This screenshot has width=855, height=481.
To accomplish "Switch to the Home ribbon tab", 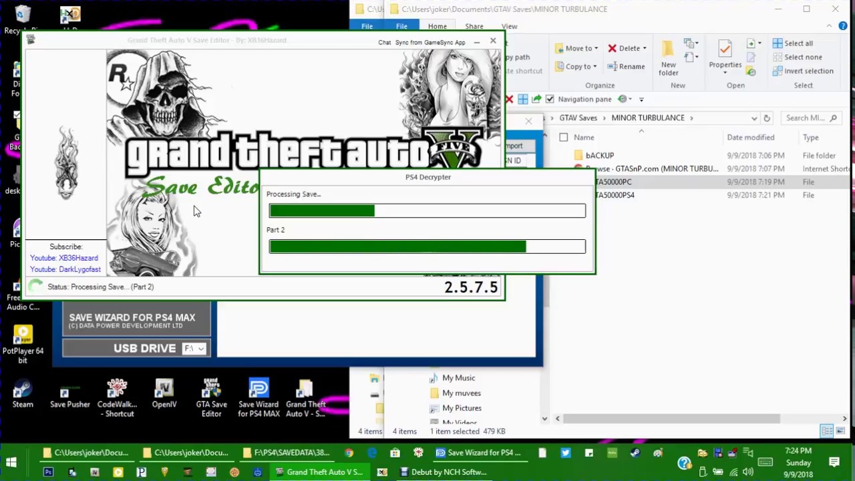I will tap(438, 26).
